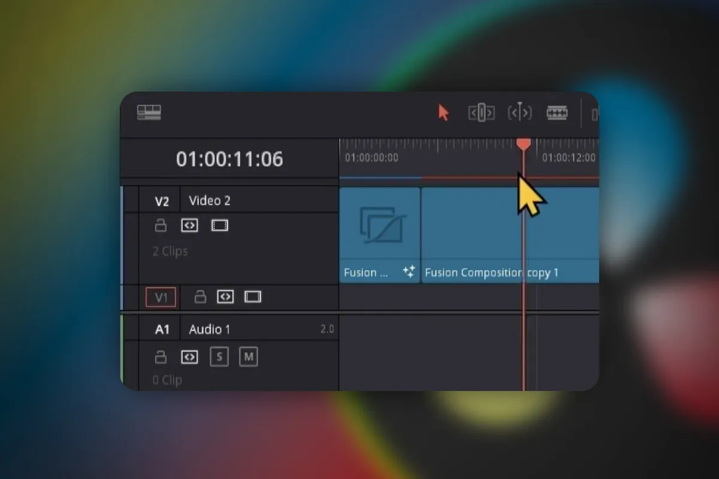Toggle Auto Track Selector on Video 2
Screen dimensions: 719x479
point(189,226)
